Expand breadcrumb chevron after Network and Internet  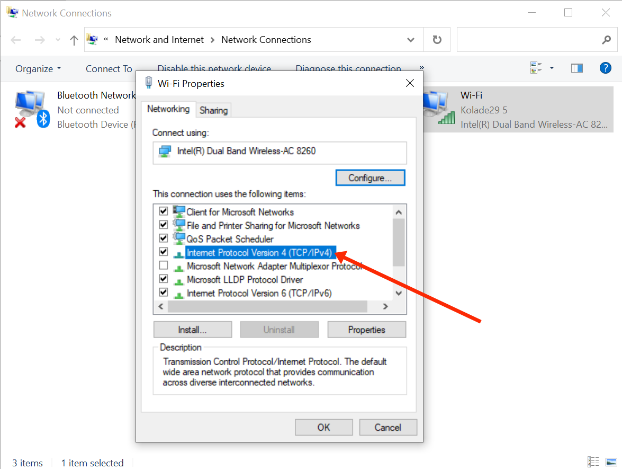213,40
